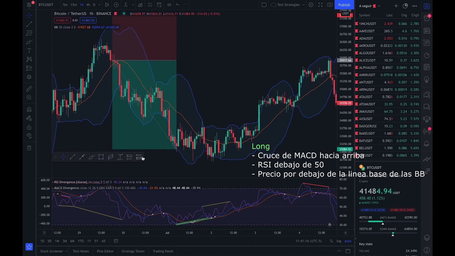Open the go-to-date calendar button
Viewport: 455px width, 256px height.
pos(116,241)
